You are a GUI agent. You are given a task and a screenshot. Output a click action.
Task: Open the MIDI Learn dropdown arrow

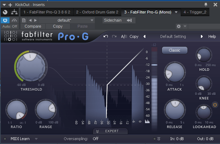[x=36, y=139]
